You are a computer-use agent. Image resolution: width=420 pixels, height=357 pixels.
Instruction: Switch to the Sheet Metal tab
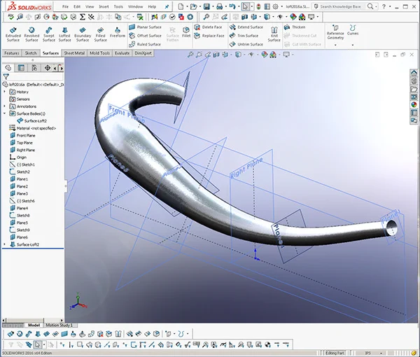point(74,53)
